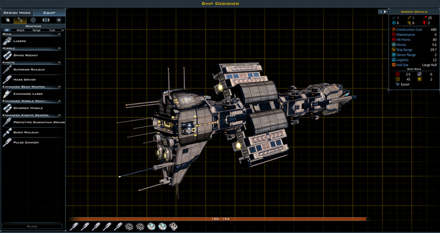
Task: Click the Escort ship role icon
Action: point(397,84)
